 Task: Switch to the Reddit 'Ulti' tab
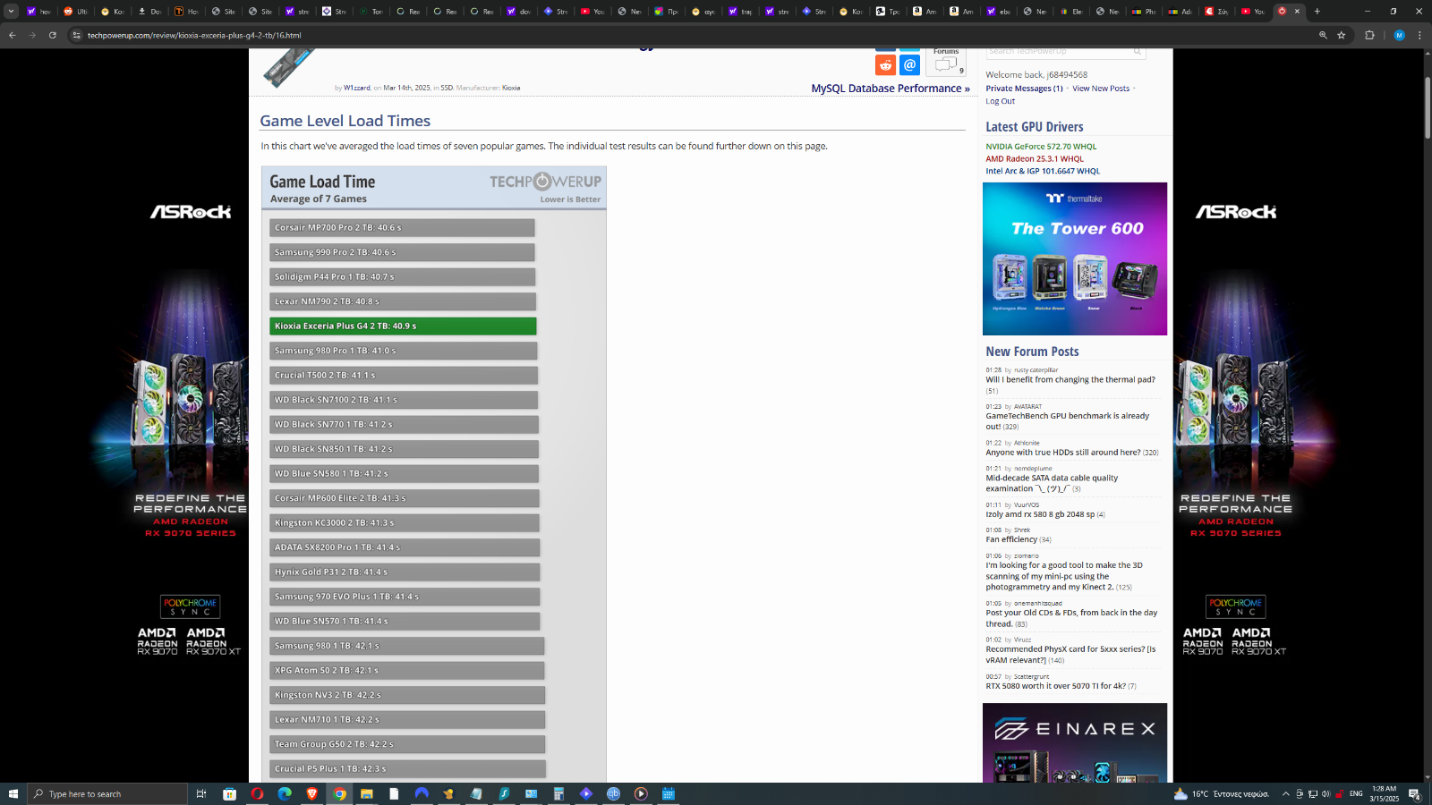pyautogui.click(x=75, y=11)
